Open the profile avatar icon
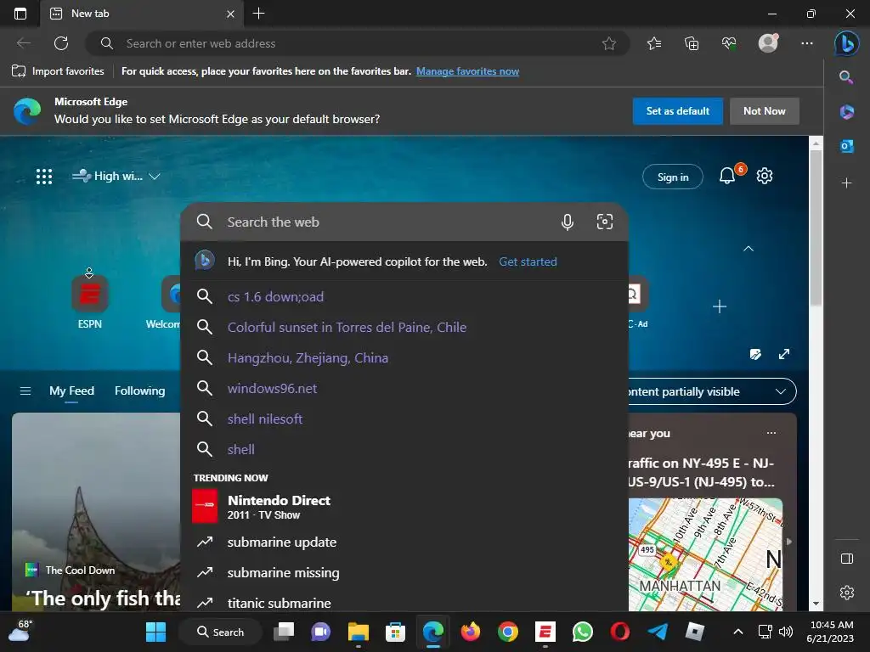 point(768,43)
